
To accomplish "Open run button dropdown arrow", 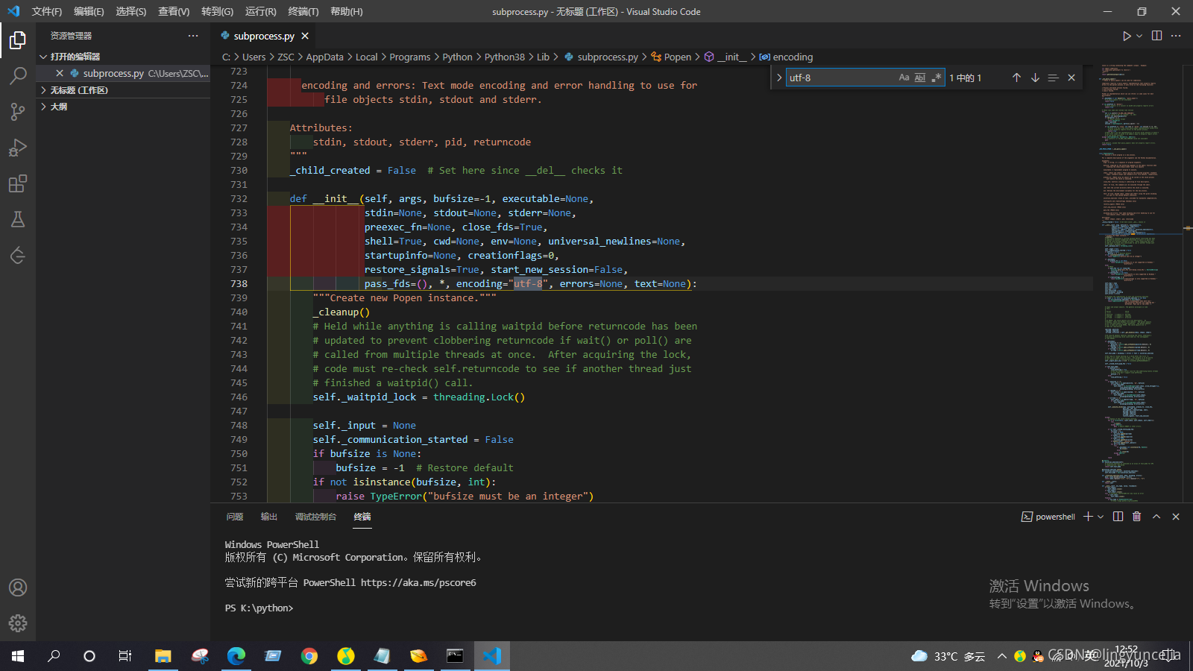I will (x=1139, y=36).
